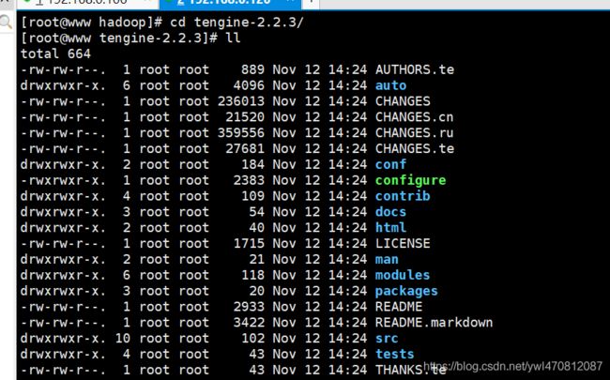This screenshot has height=380, width=610.
Task: Click the blue 'docs' directory name
Action: pos(391,212)
